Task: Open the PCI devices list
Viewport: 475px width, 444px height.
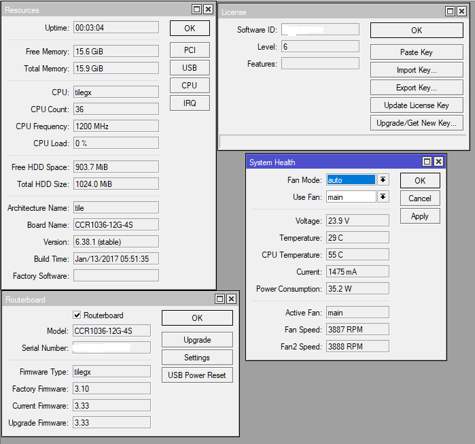Action: click(190, 50)
